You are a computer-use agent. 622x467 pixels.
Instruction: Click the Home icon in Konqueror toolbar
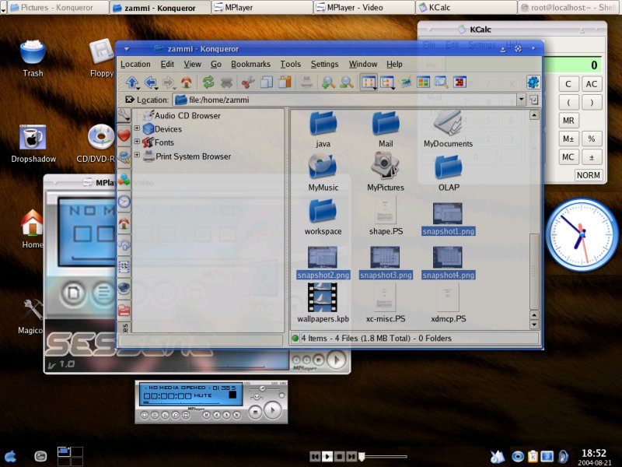(x=186, y=82)
